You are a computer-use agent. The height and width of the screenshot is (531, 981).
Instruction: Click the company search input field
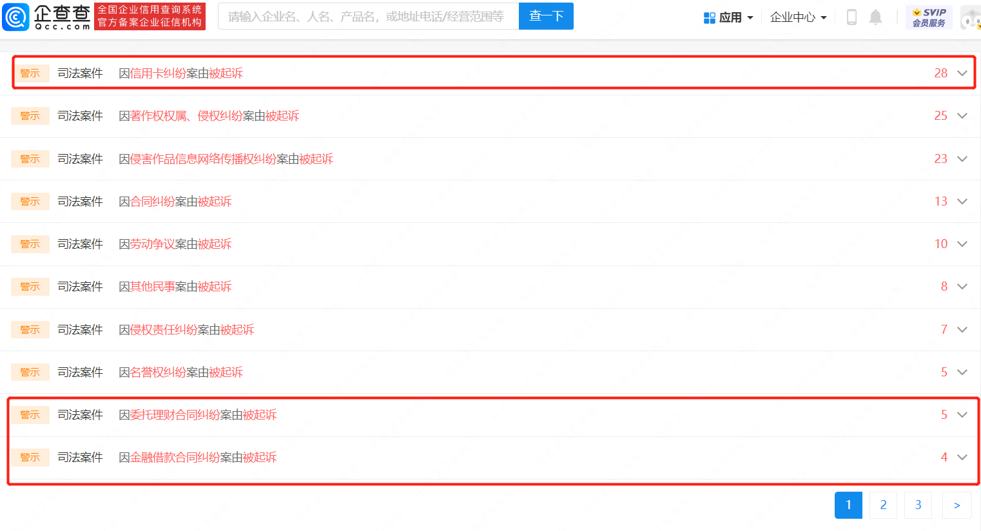click(x=367, y=16)
